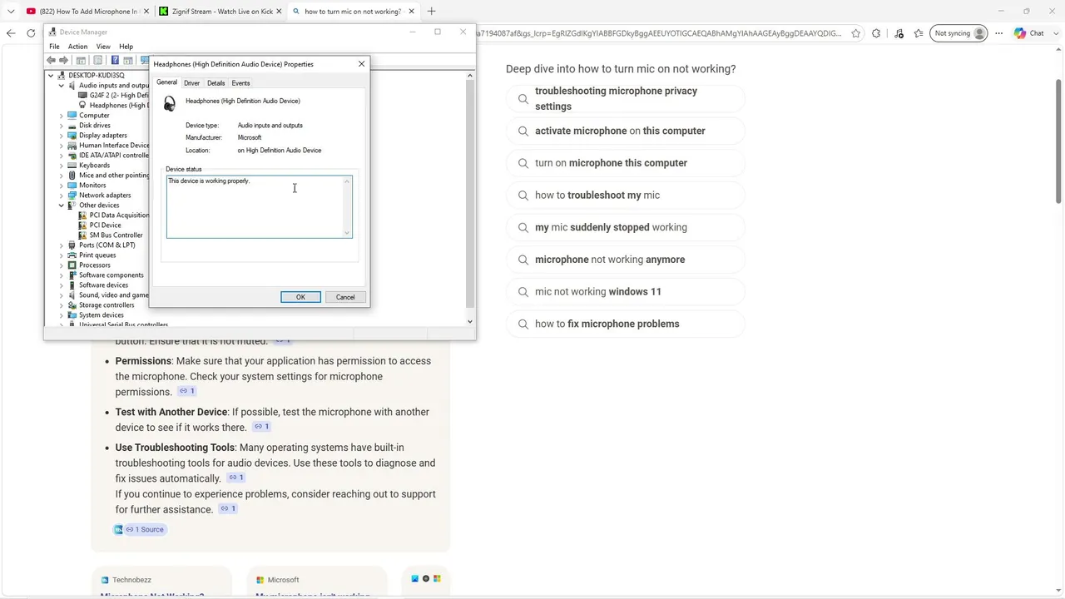
Task: Click inside the Device status text box
Action: pos(259,206)
